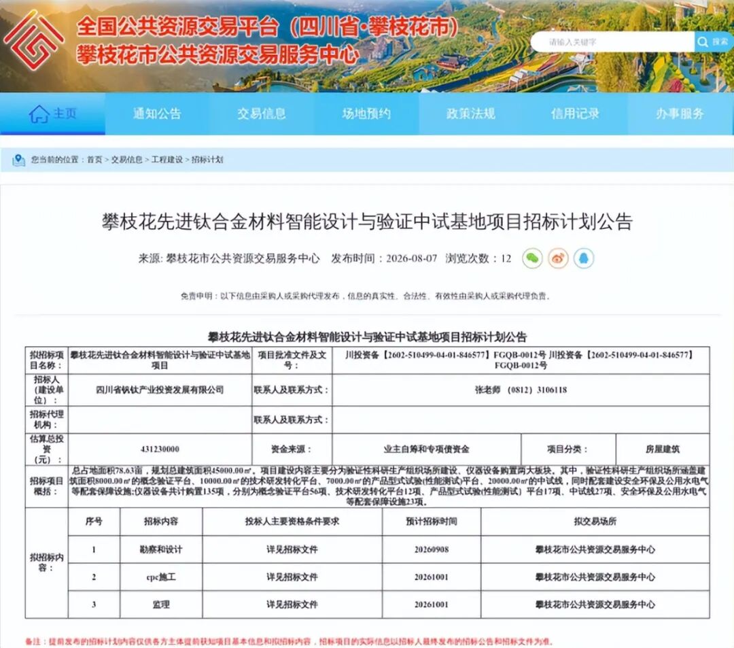This screenshot has width=734, height=648.
Task: Click the 项目批准文件及文号 label cell
Action: (292, 360)
